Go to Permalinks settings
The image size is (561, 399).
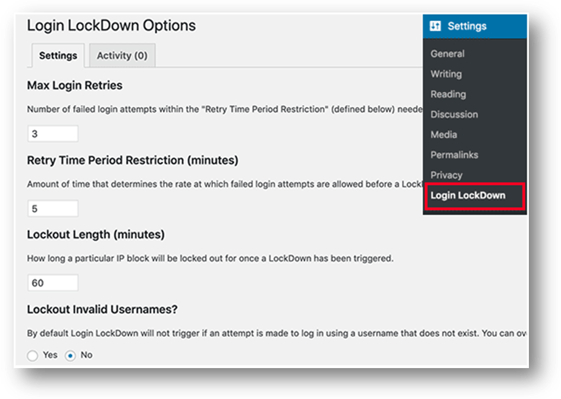[x=454, y=155]
